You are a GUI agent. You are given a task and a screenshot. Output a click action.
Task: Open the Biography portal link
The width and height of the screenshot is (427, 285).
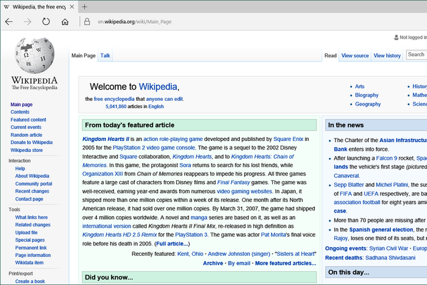pos(367,95)
